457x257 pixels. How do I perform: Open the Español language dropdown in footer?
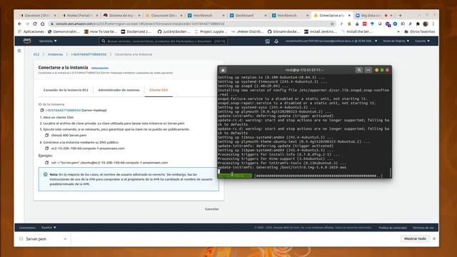point(49,228)
